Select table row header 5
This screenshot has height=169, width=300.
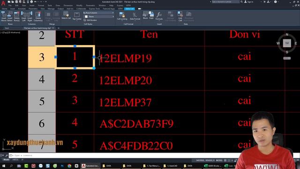[x=42, y=101]
